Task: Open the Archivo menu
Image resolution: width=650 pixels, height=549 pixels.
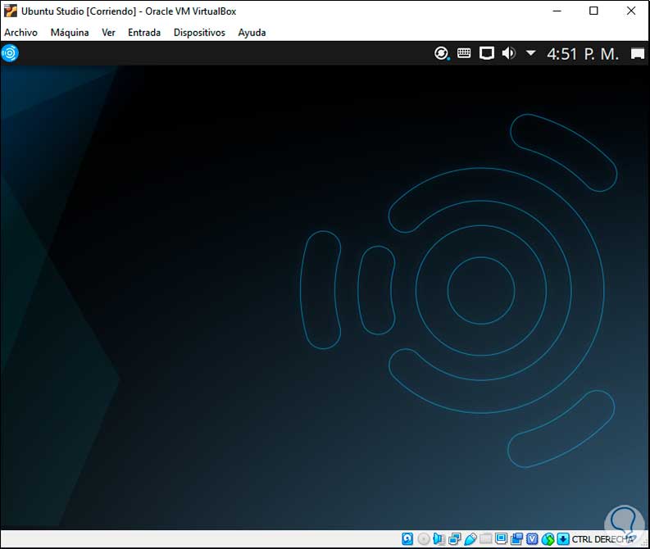Action: point(20,32)
